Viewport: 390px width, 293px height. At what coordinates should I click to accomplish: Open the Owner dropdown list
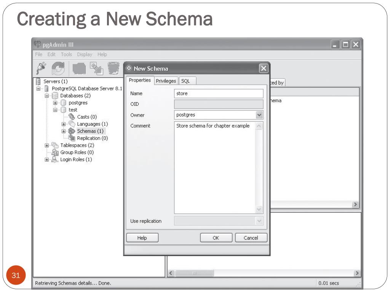pos(259,115)
